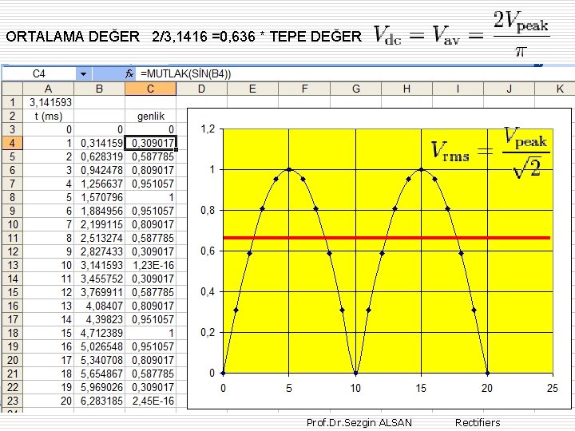
Task: Select row 13 header
Action: [x=13, y=265]
